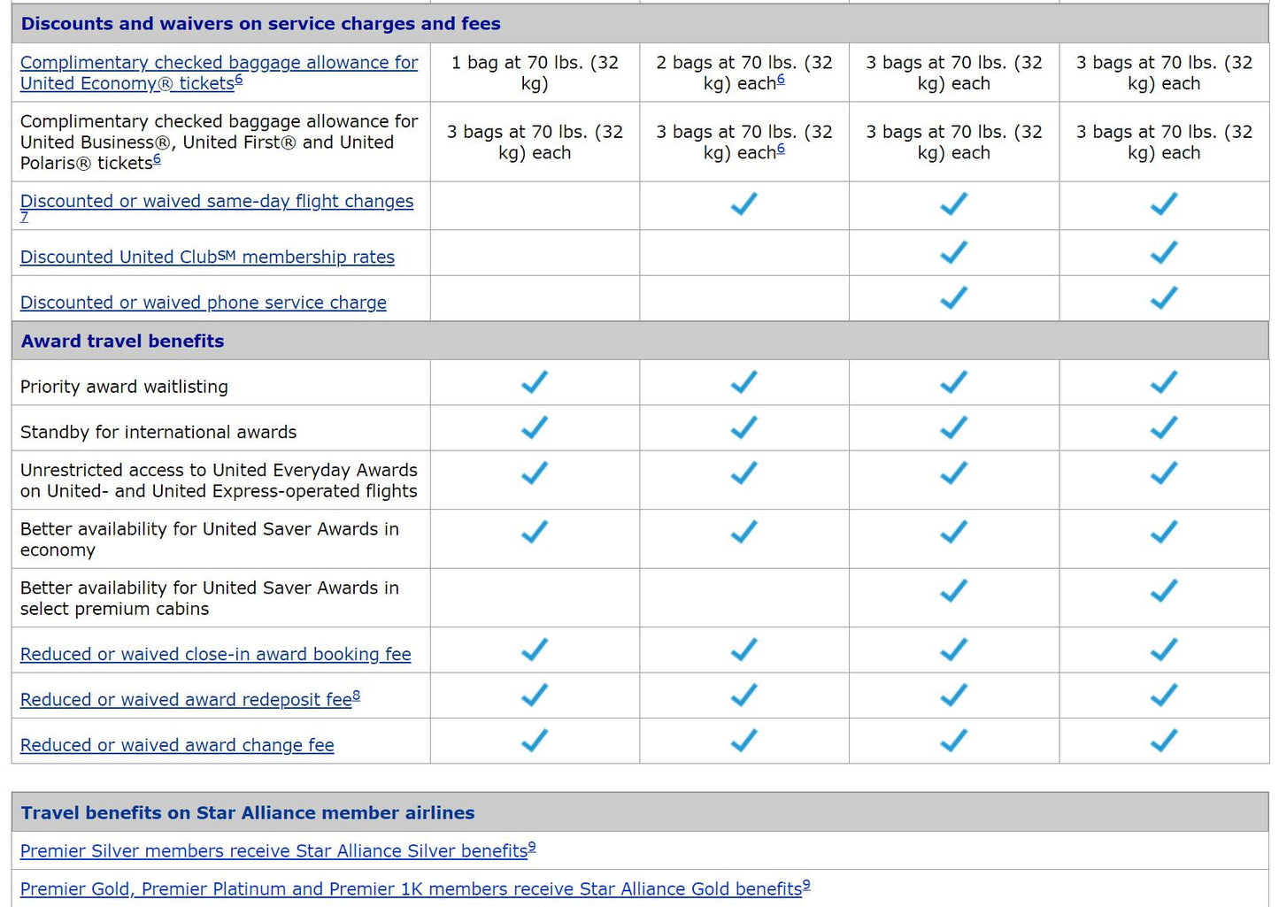Click 'Better availability for United Saver Awards in economy' label
Screen dimensions: 1279x907
click(210, 539)
